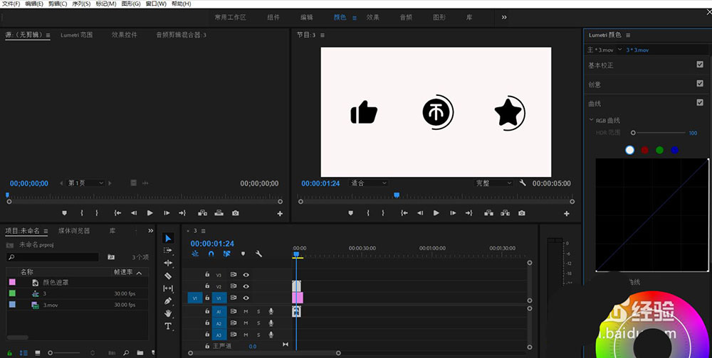Hide the V2 track with eye icon

(x=246, y=286)
